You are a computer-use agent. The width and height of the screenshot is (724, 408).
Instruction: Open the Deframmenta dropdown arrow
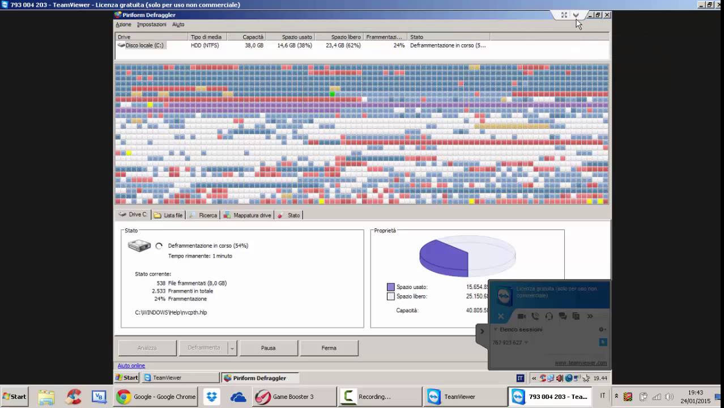click(232, 348)
